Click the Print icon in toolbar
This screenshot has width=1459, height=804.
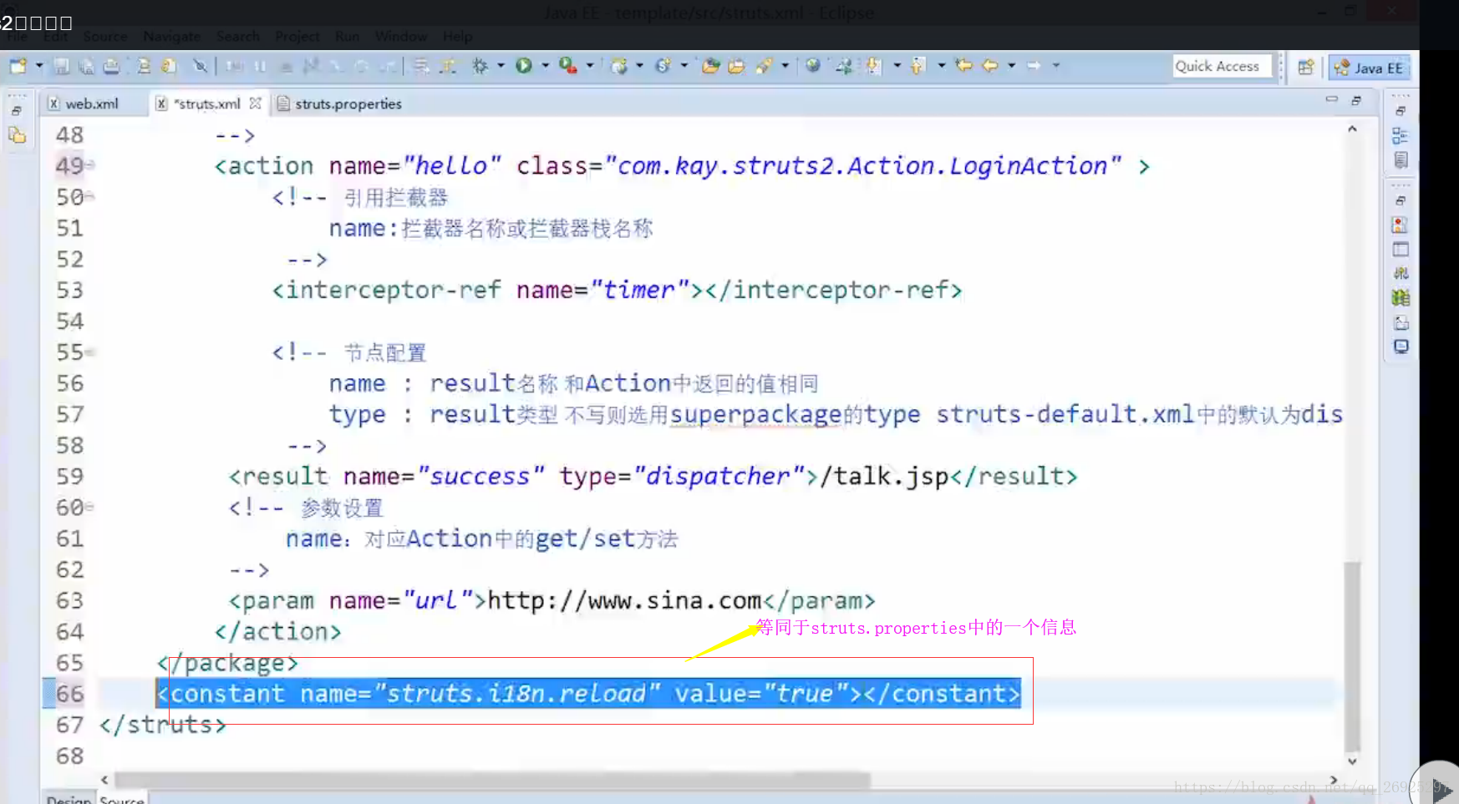(111, 66)
